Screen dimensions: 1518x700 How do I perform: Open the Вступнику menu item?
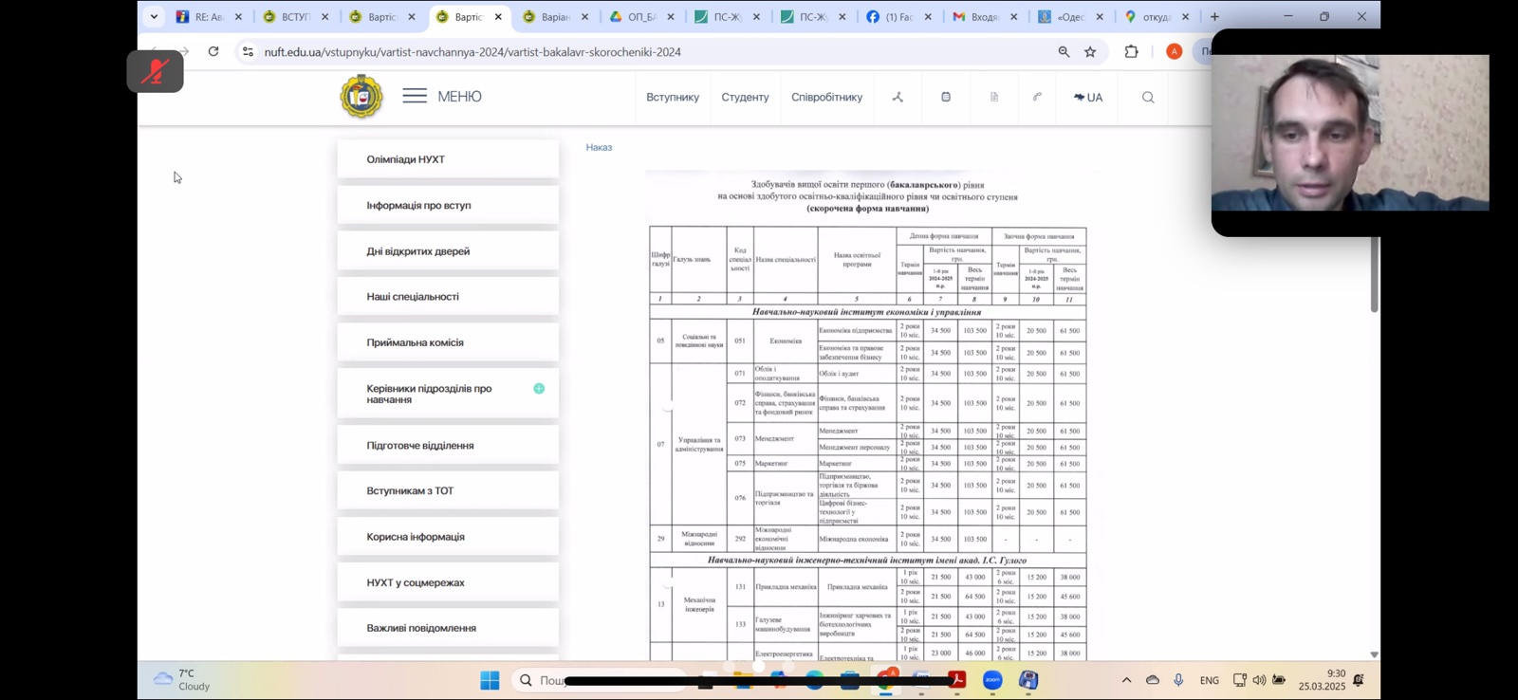(673, 98)
